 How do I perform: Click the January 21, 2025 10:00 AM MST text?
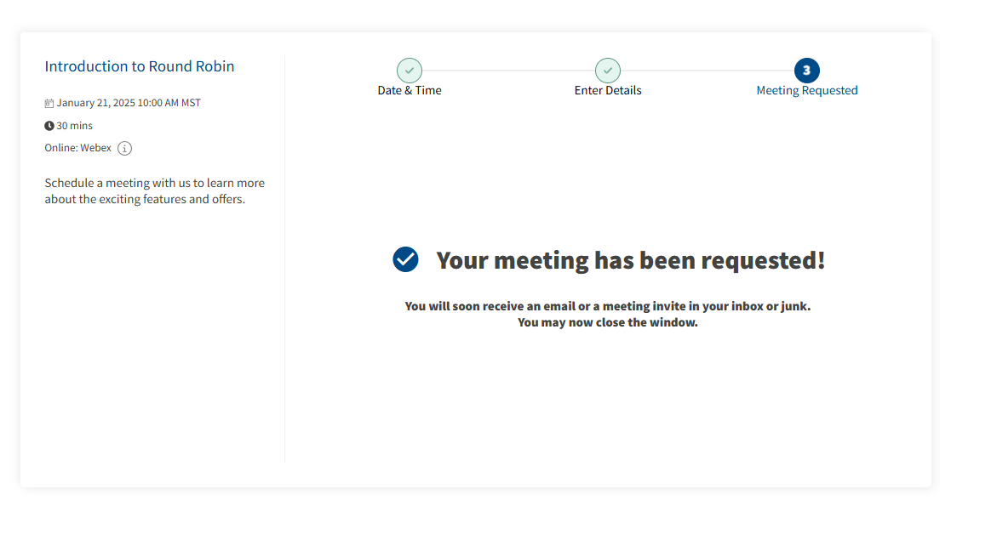pos(129,103)
